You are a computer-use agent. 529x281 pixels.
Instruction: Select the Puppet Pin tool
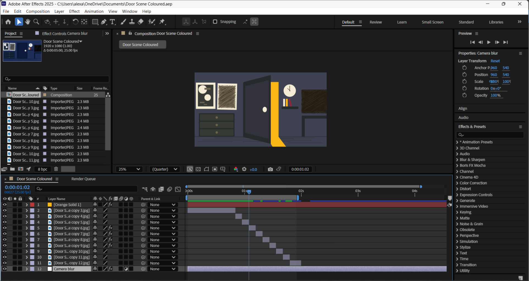point(162,22)
